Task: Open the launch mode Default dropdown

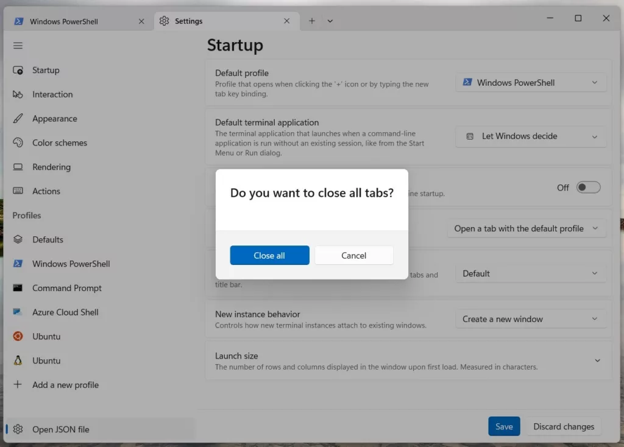Action: click(x=531, y=273)
